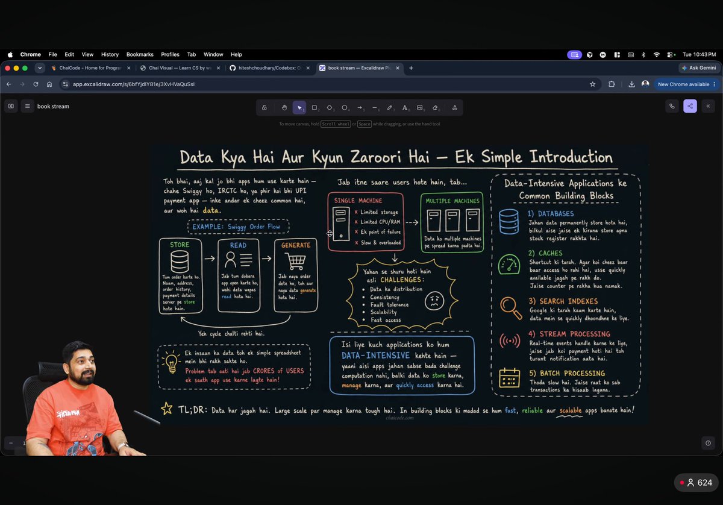
Task: Select the Ellipse shape tool
Action: pos(345,107)
